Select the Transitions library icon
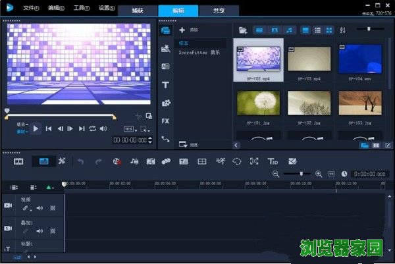This screenshot has width=395, height=264. pyautogui.click(x=165, y=66)
